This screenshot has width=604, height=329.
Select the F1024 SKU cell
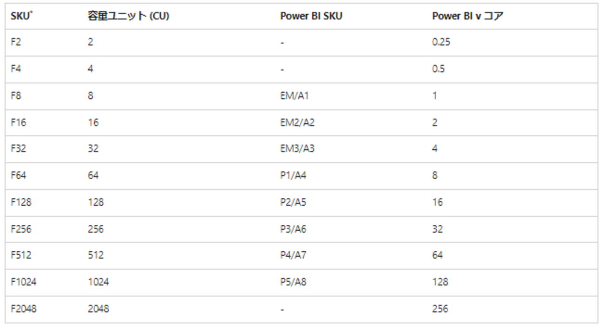coord(23,282)
